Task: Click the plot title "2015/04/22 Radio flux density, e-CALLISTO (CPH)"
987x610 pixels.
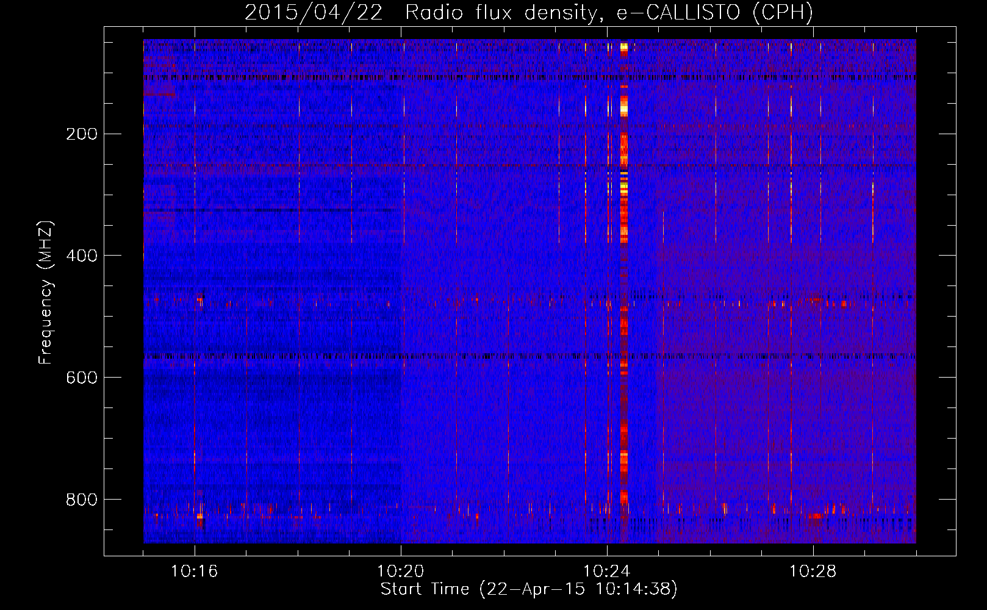Action: pos(529,12)
